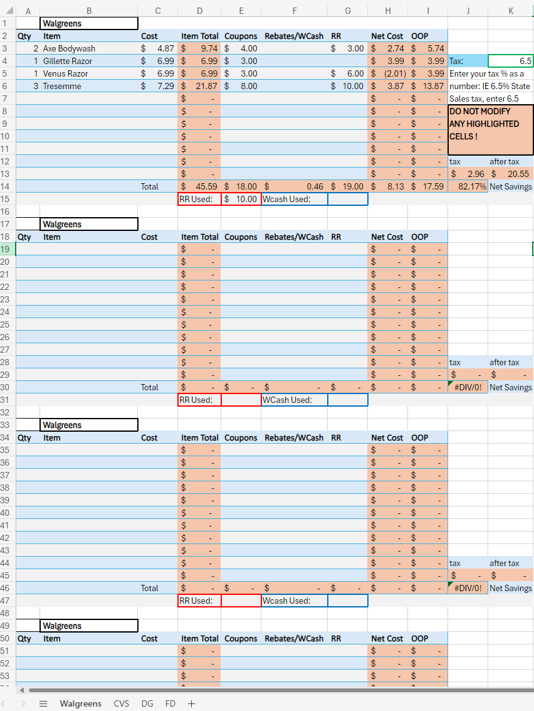Click the #DIV/0! error indicator in row 30
The image size is (534, 711).
point(451,383)
